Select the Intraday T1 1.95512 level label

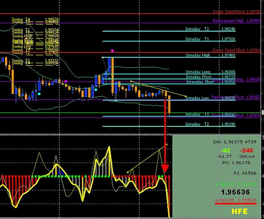pyautogui.click(x=210, y=114)
